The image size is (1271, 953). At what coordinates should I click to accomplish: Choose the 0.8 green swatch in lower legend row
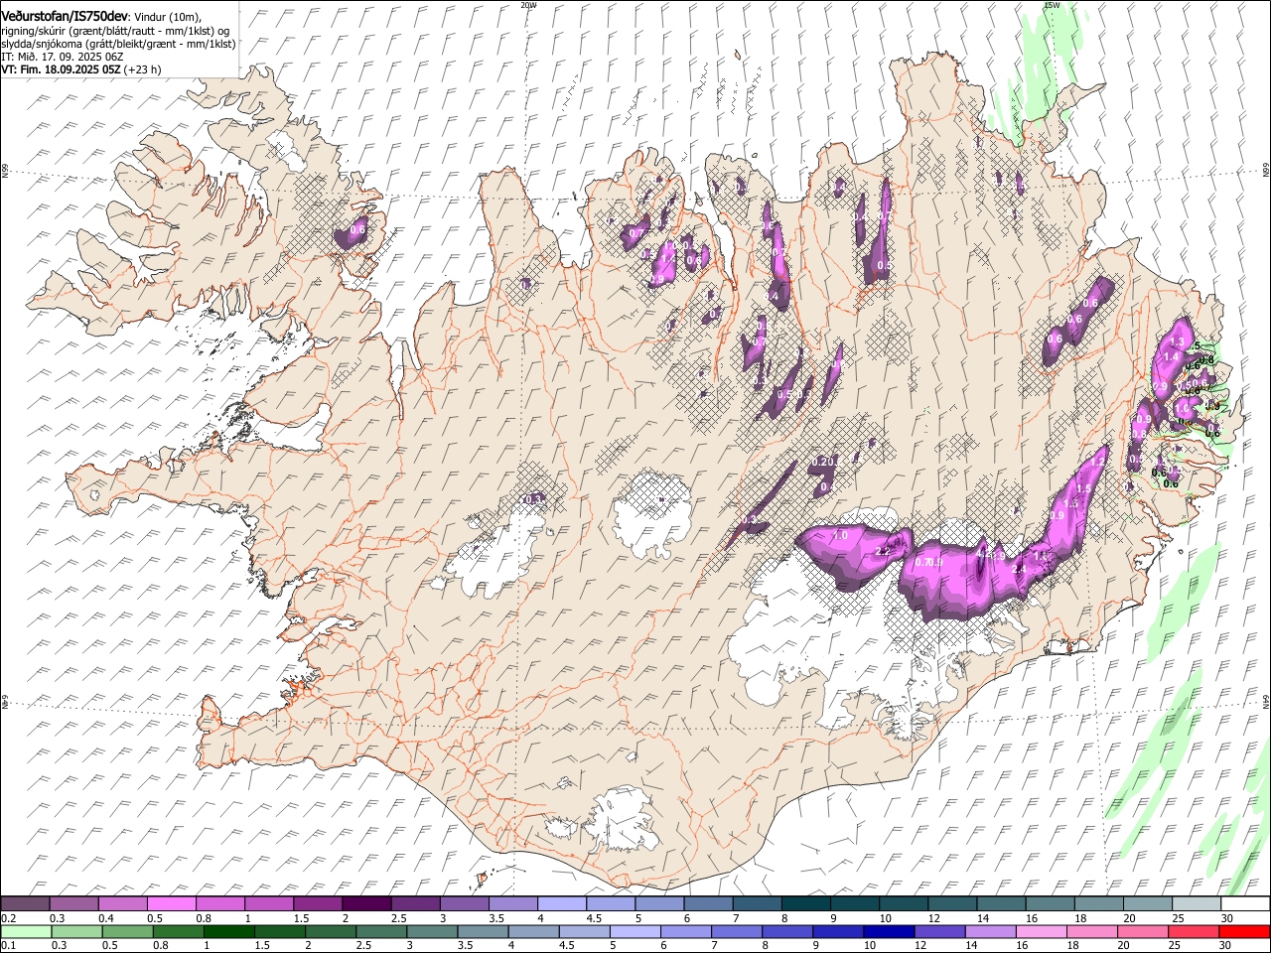point(178,931)
